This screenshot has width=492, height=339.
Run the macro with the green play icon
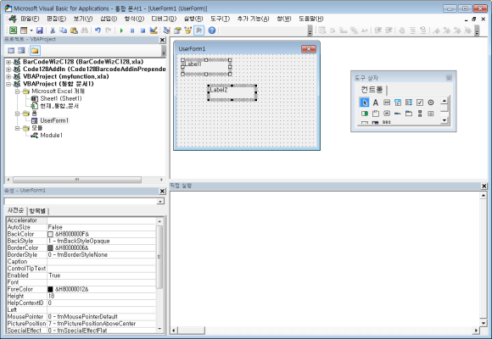tap(121, 31)
